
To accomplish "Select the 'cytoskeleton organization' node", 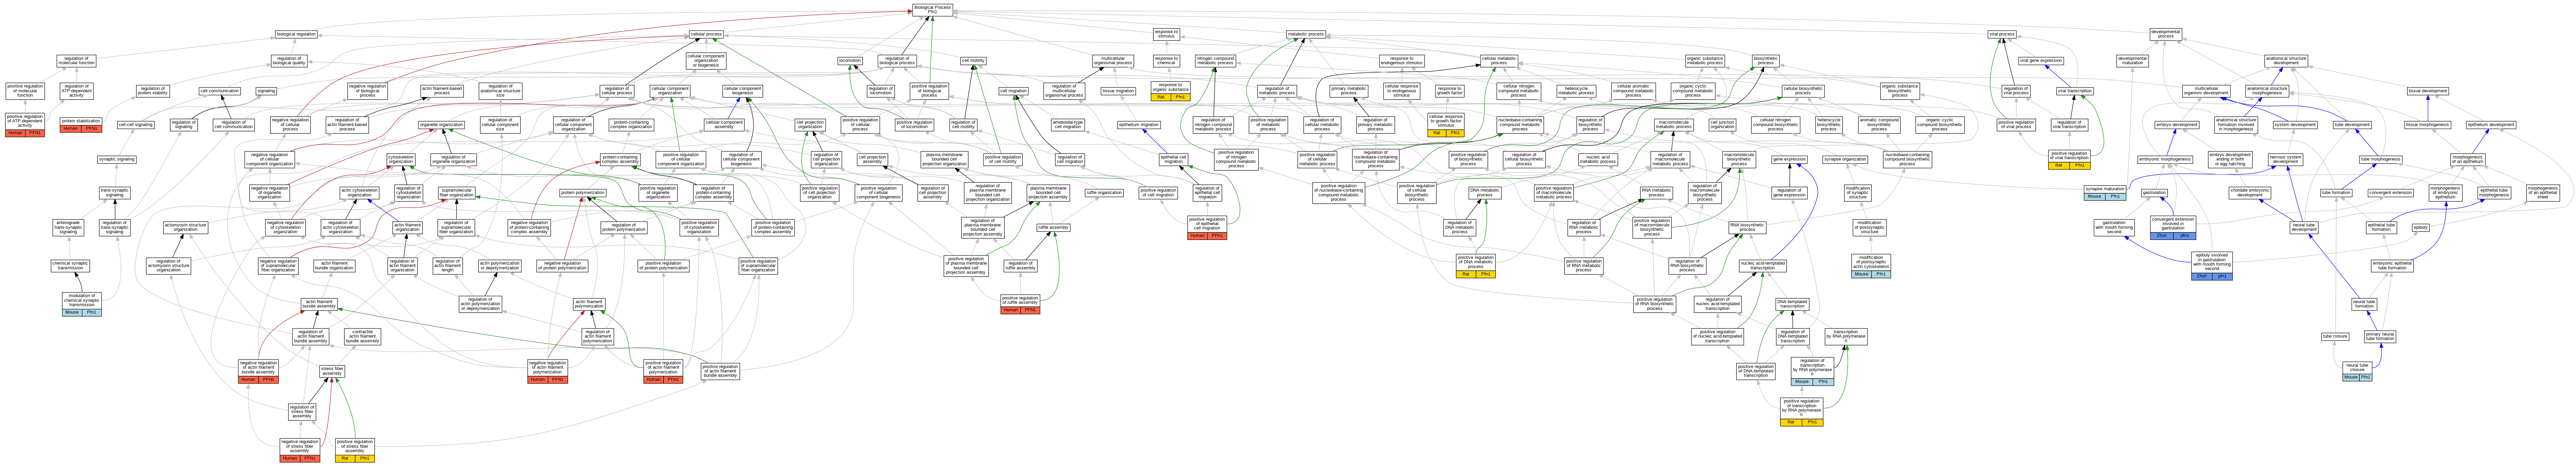I will point(401,160).
